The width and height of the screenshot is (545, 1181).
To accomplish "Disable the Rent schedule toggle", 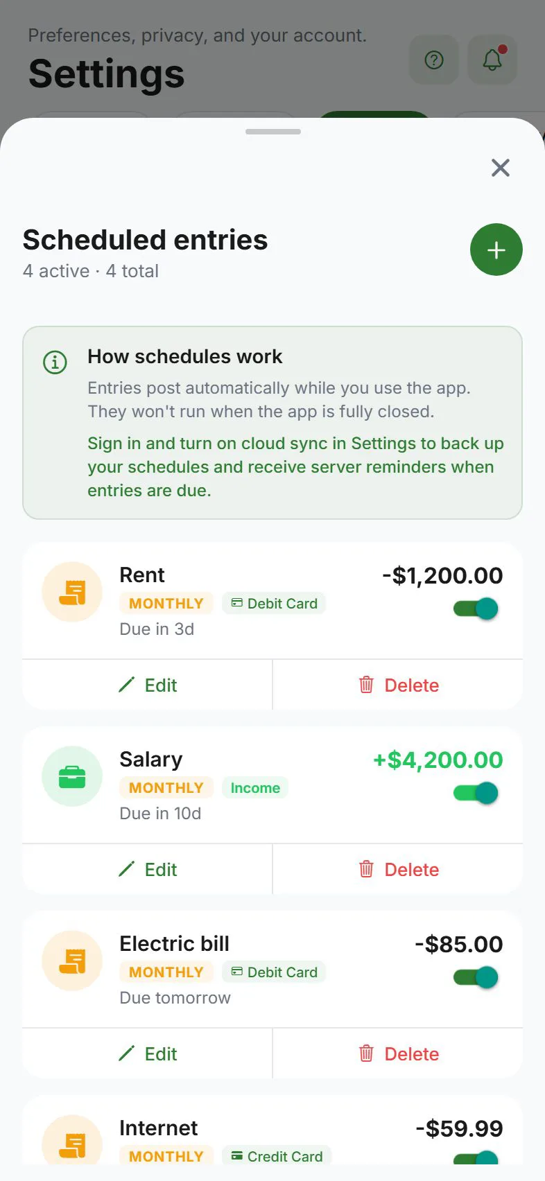I will [476, 609].
